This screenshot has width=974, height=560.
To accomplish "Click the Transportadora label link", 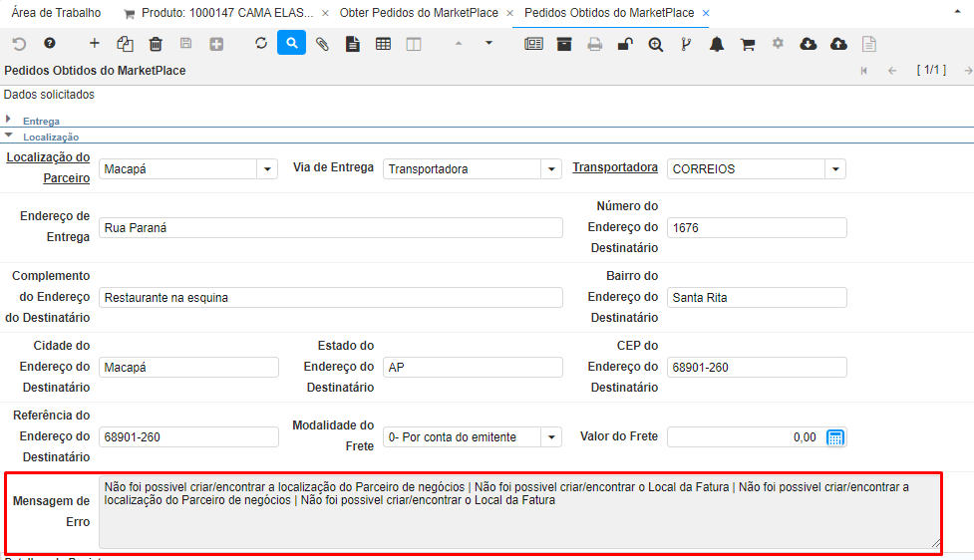I will click(614, 167).
